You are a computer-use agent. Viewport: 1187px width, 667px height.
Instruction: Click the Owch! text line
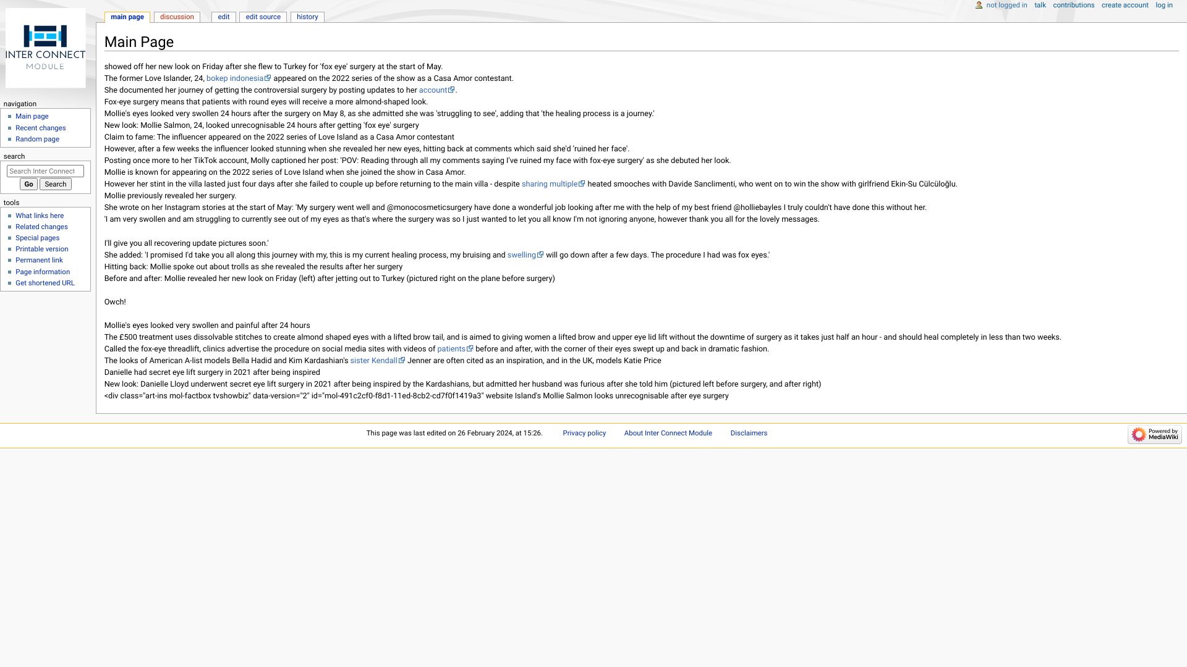click(115, 302)
